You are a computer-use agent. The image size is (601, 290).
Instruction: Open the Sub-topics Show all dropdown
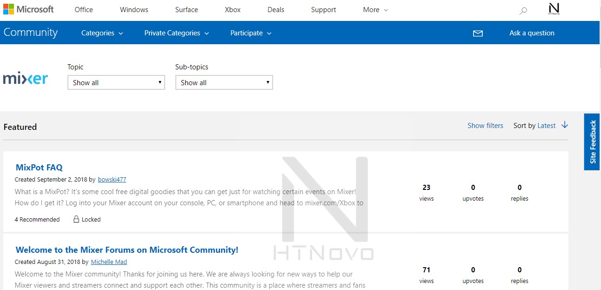coord(224,82)
